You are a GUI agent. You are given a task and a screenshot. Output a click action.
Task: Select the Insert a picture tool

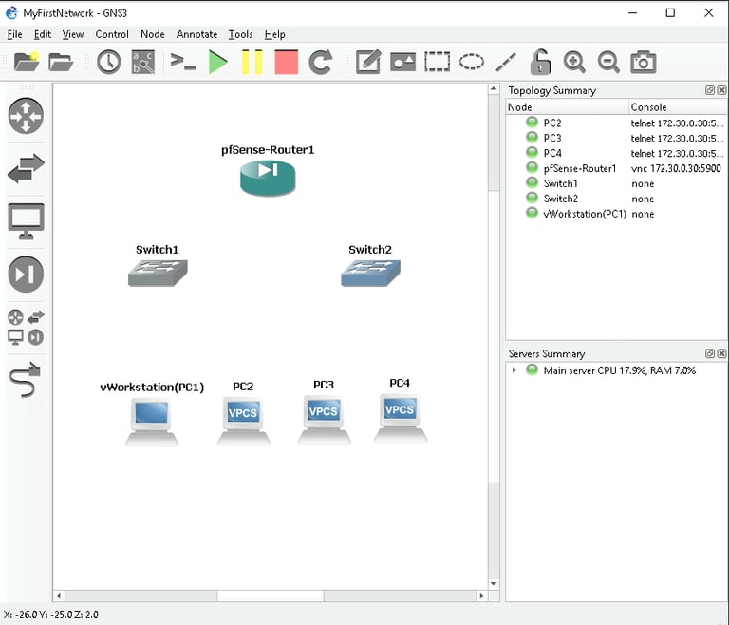(x=402, y=62)
